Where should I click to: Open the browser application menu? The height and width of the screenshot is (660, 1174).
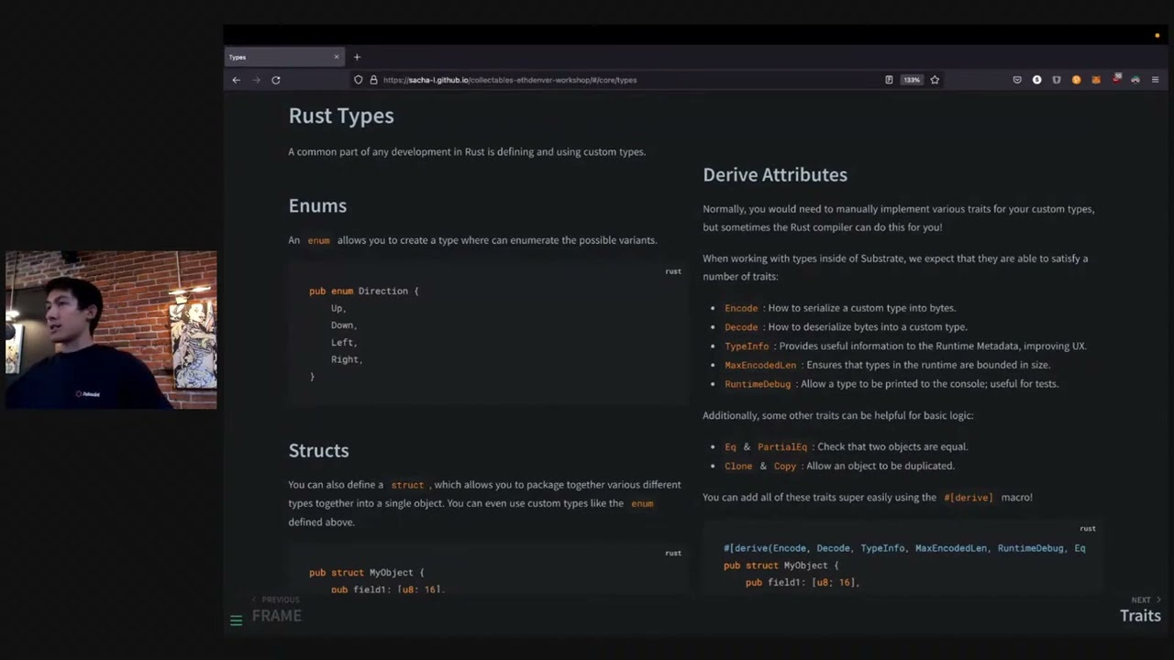tap(1156, 80)
